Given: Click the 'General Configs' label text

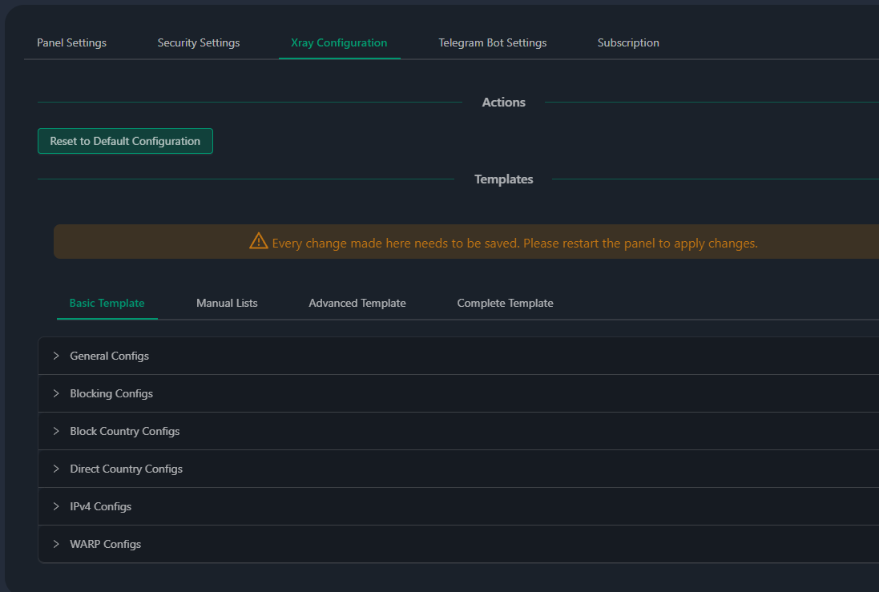Looking at the screenshot, I should [109, 356].
